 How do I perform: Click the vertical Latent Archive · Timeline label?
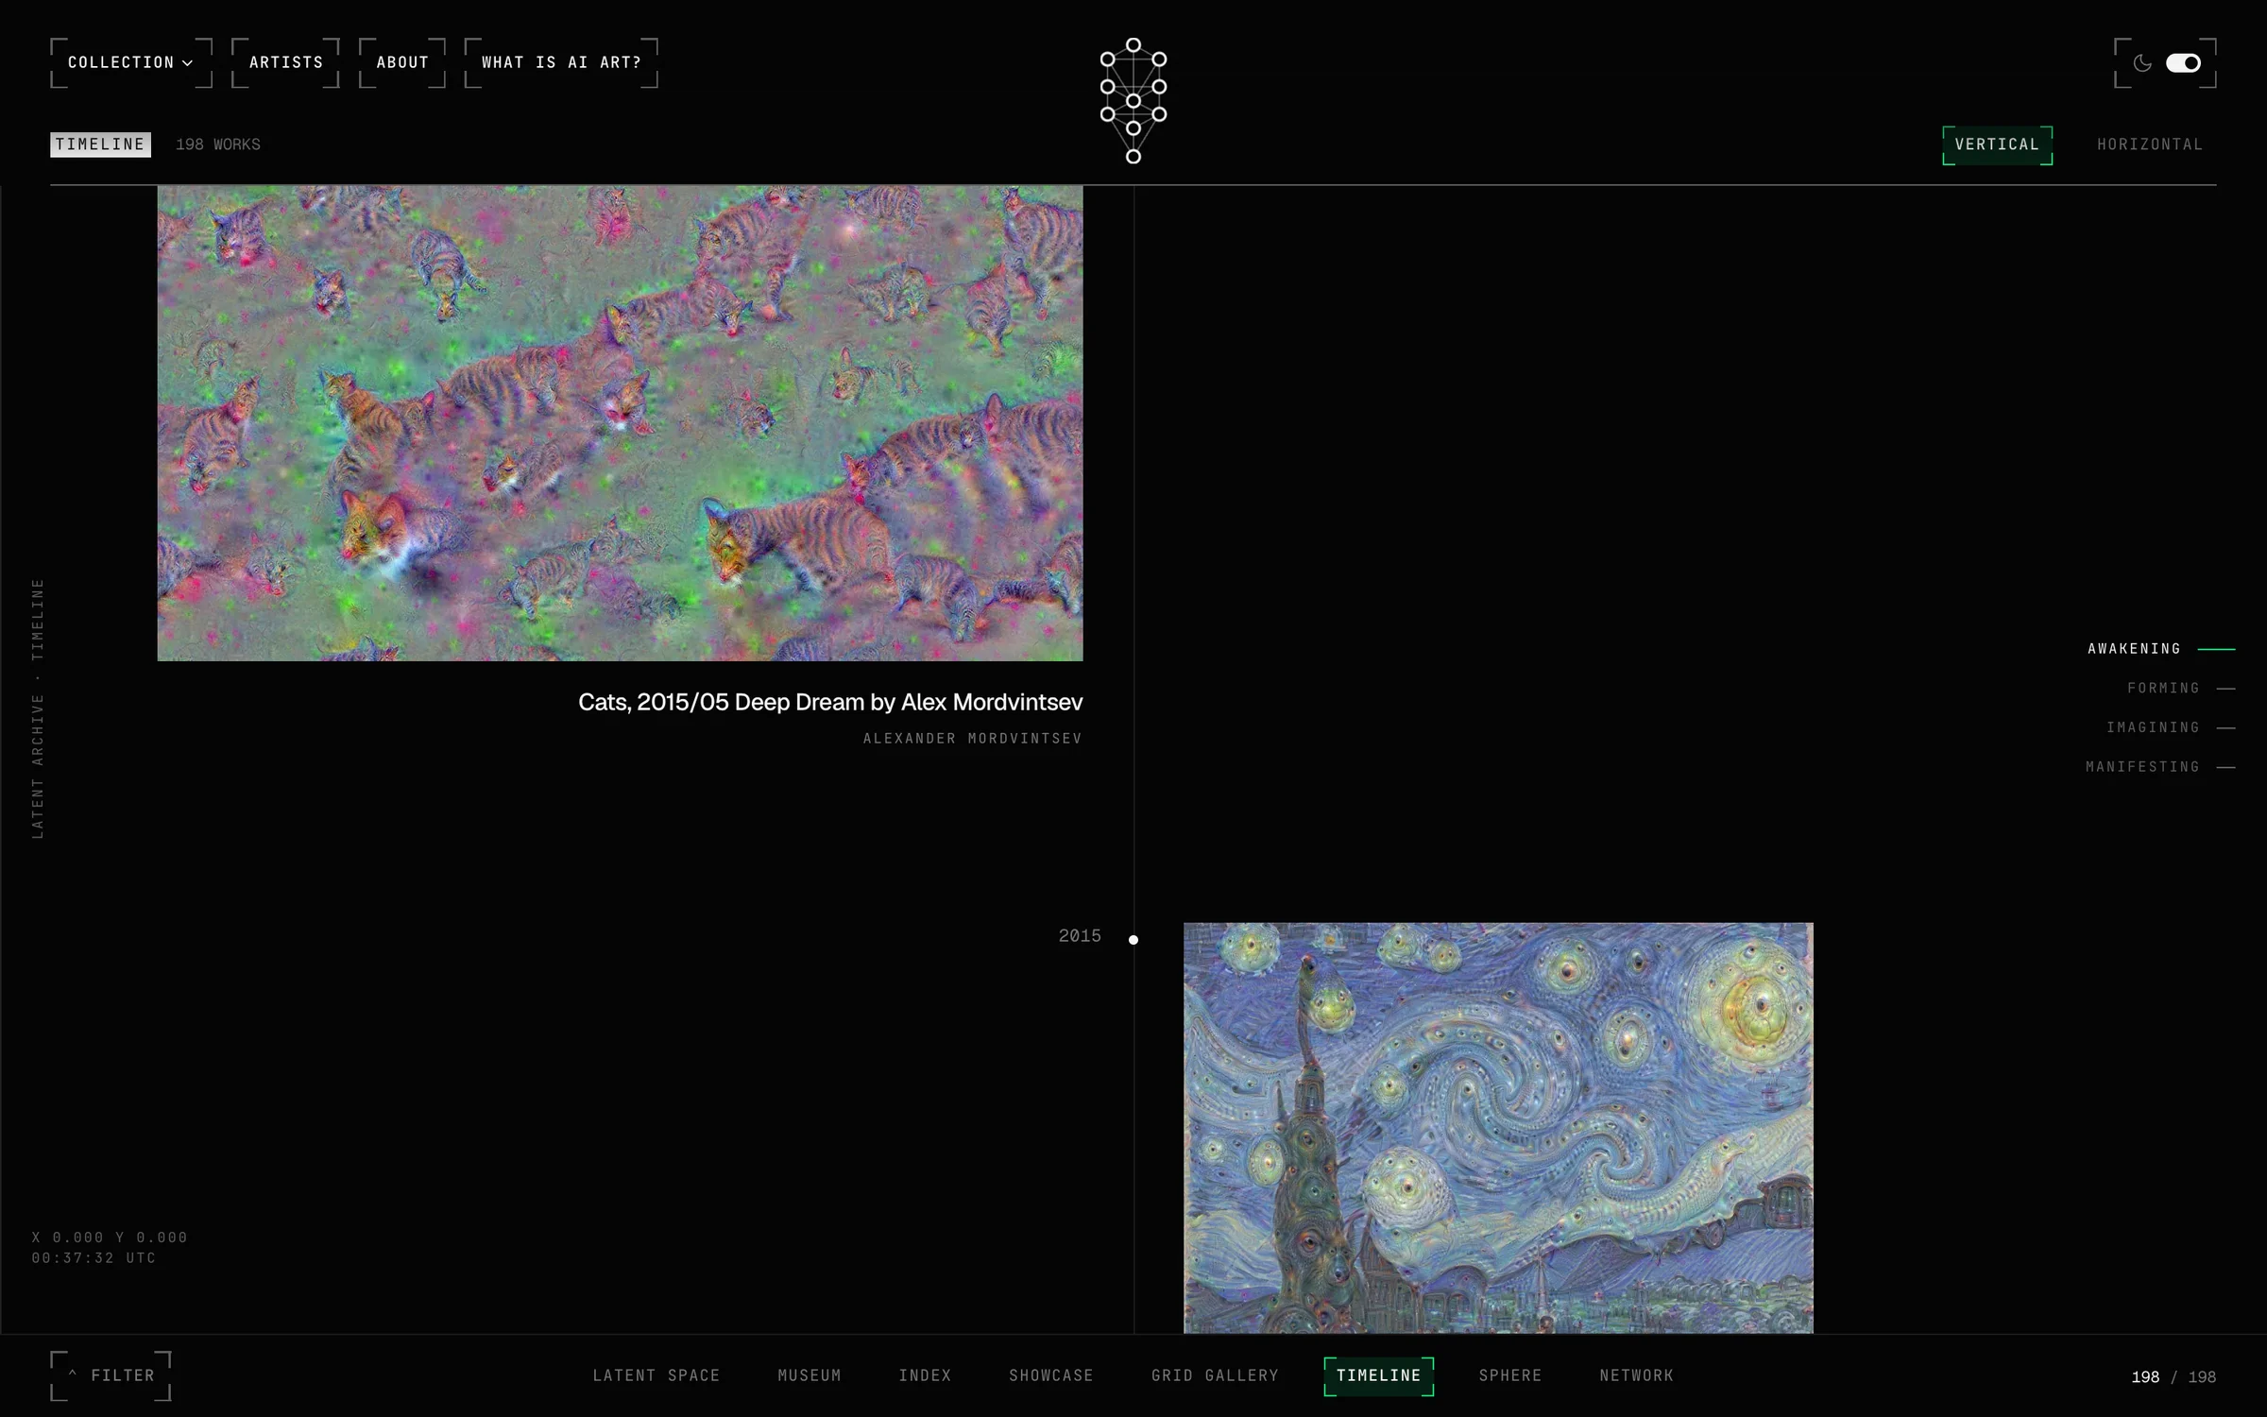38,708
